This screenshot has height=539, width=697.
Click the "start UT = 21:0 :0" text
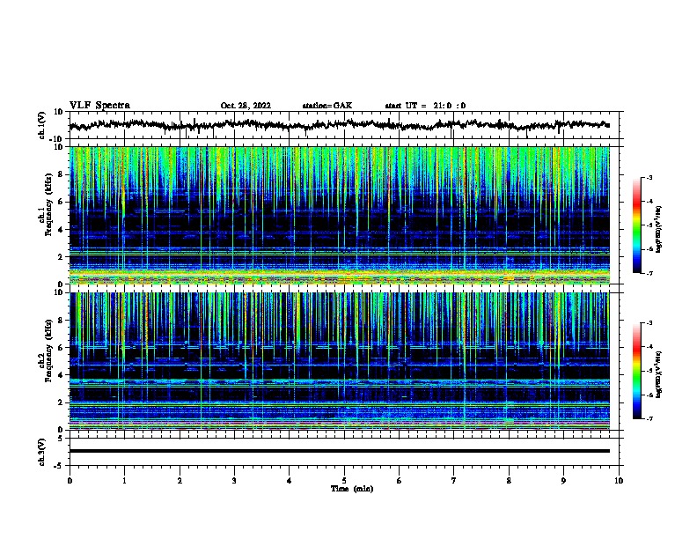tap(425, 106)
